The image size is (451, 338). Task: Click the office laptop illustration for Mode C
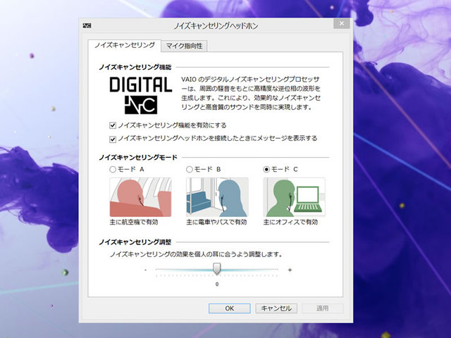click(x=294, y=196)
